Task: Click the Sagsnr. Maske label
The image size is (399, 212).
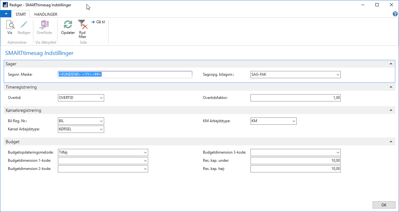Action: tap(20, 75)
